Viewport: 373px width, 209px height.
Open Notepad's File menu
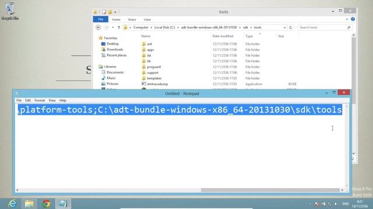(x=19, y=100)
